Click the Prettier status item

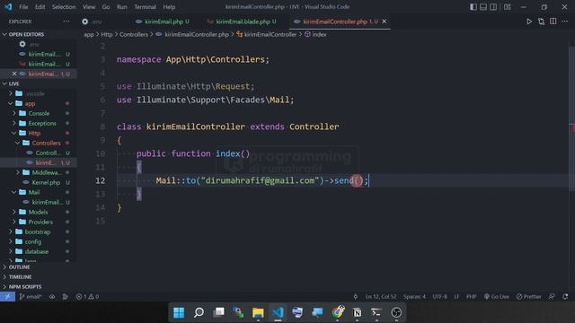[x=529, y=297]
